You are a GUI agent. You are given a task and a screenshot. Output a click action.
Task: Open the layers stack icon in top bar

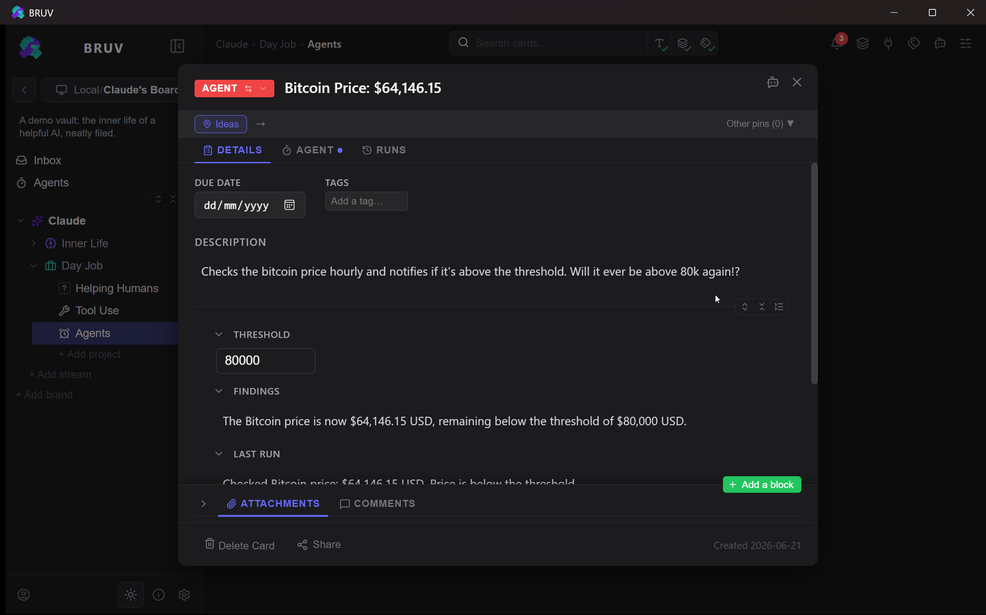point(863,43)
